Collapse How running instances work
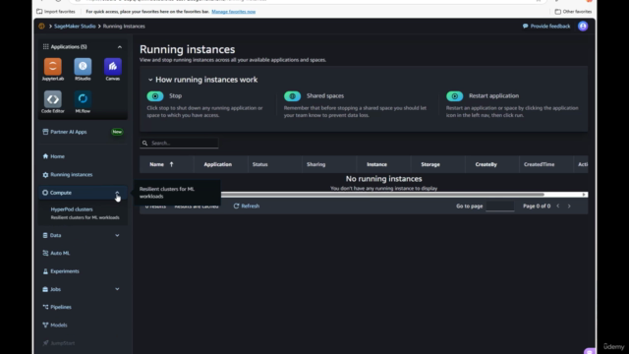Screen dimensions: 629x354 (150, 80)
